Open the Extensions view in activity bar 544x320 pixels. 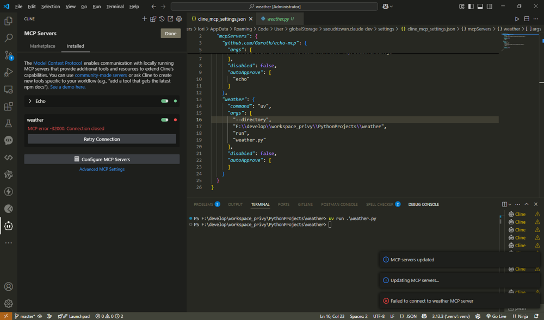[9, 106]
